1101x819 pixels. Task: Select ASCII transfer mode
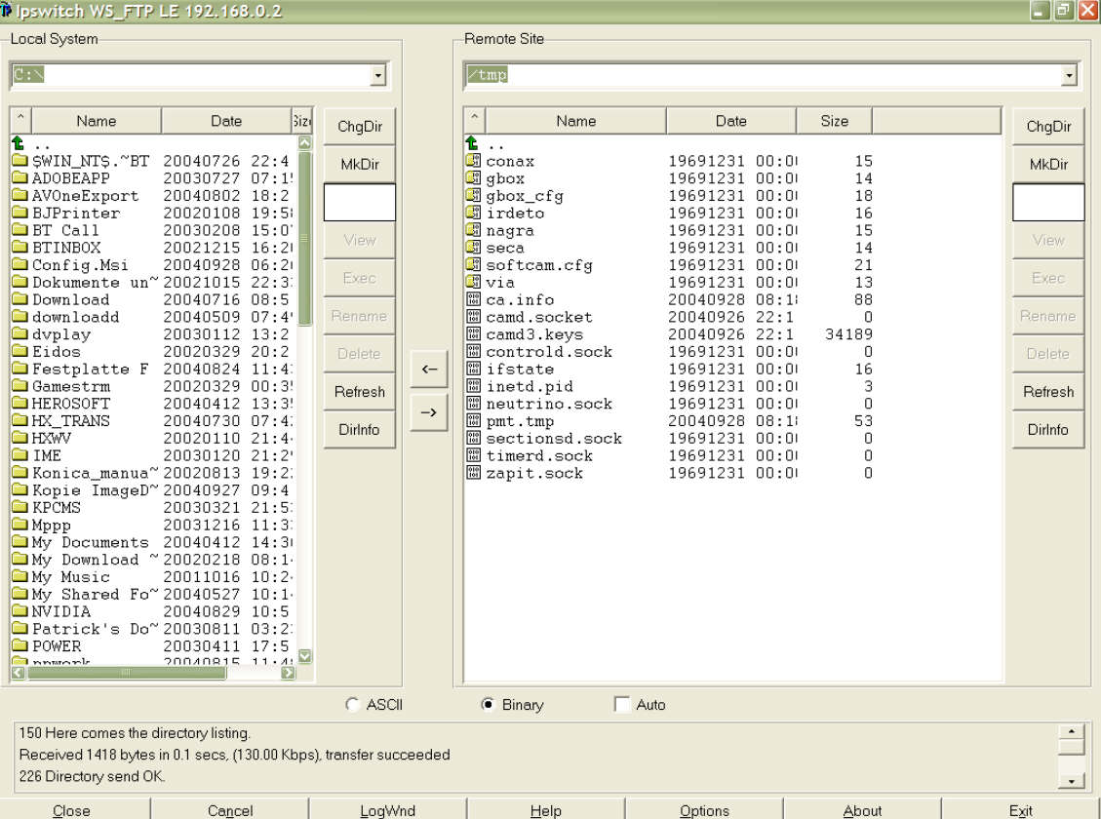click(x=353, y=705)
